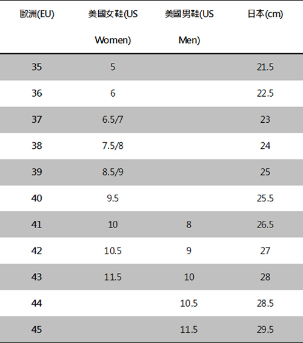Click women's size 6.5/7 cell
Viewport: 303px width, 343px height.
pos(113,119)
